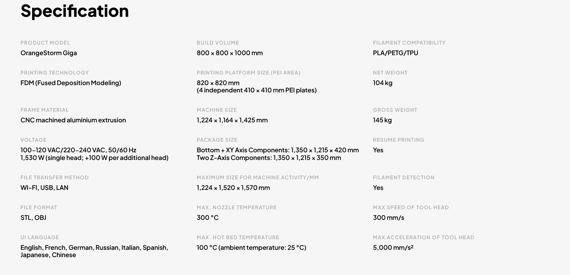Click the 1,530 W single head power line
570x275 pixels.
click(x=94, y=158)
